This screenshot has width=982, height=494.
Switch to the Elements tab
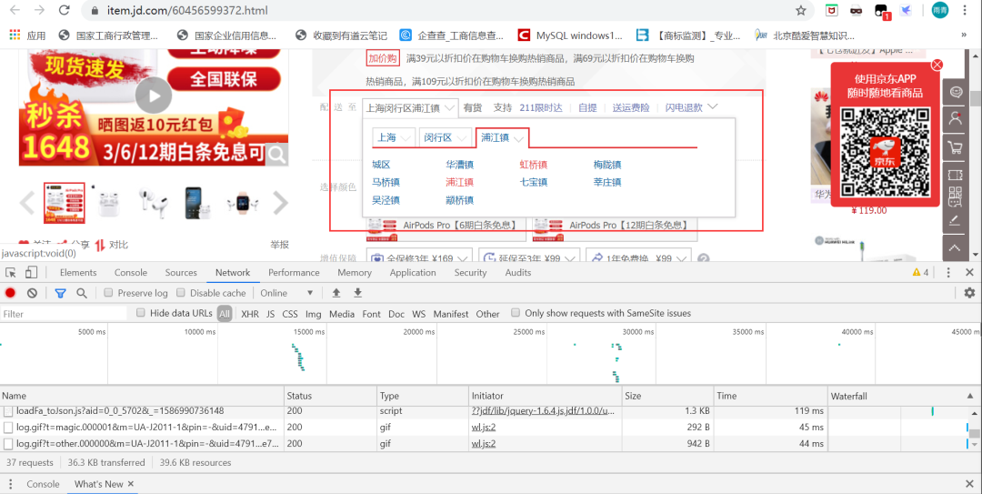(78, 272)
